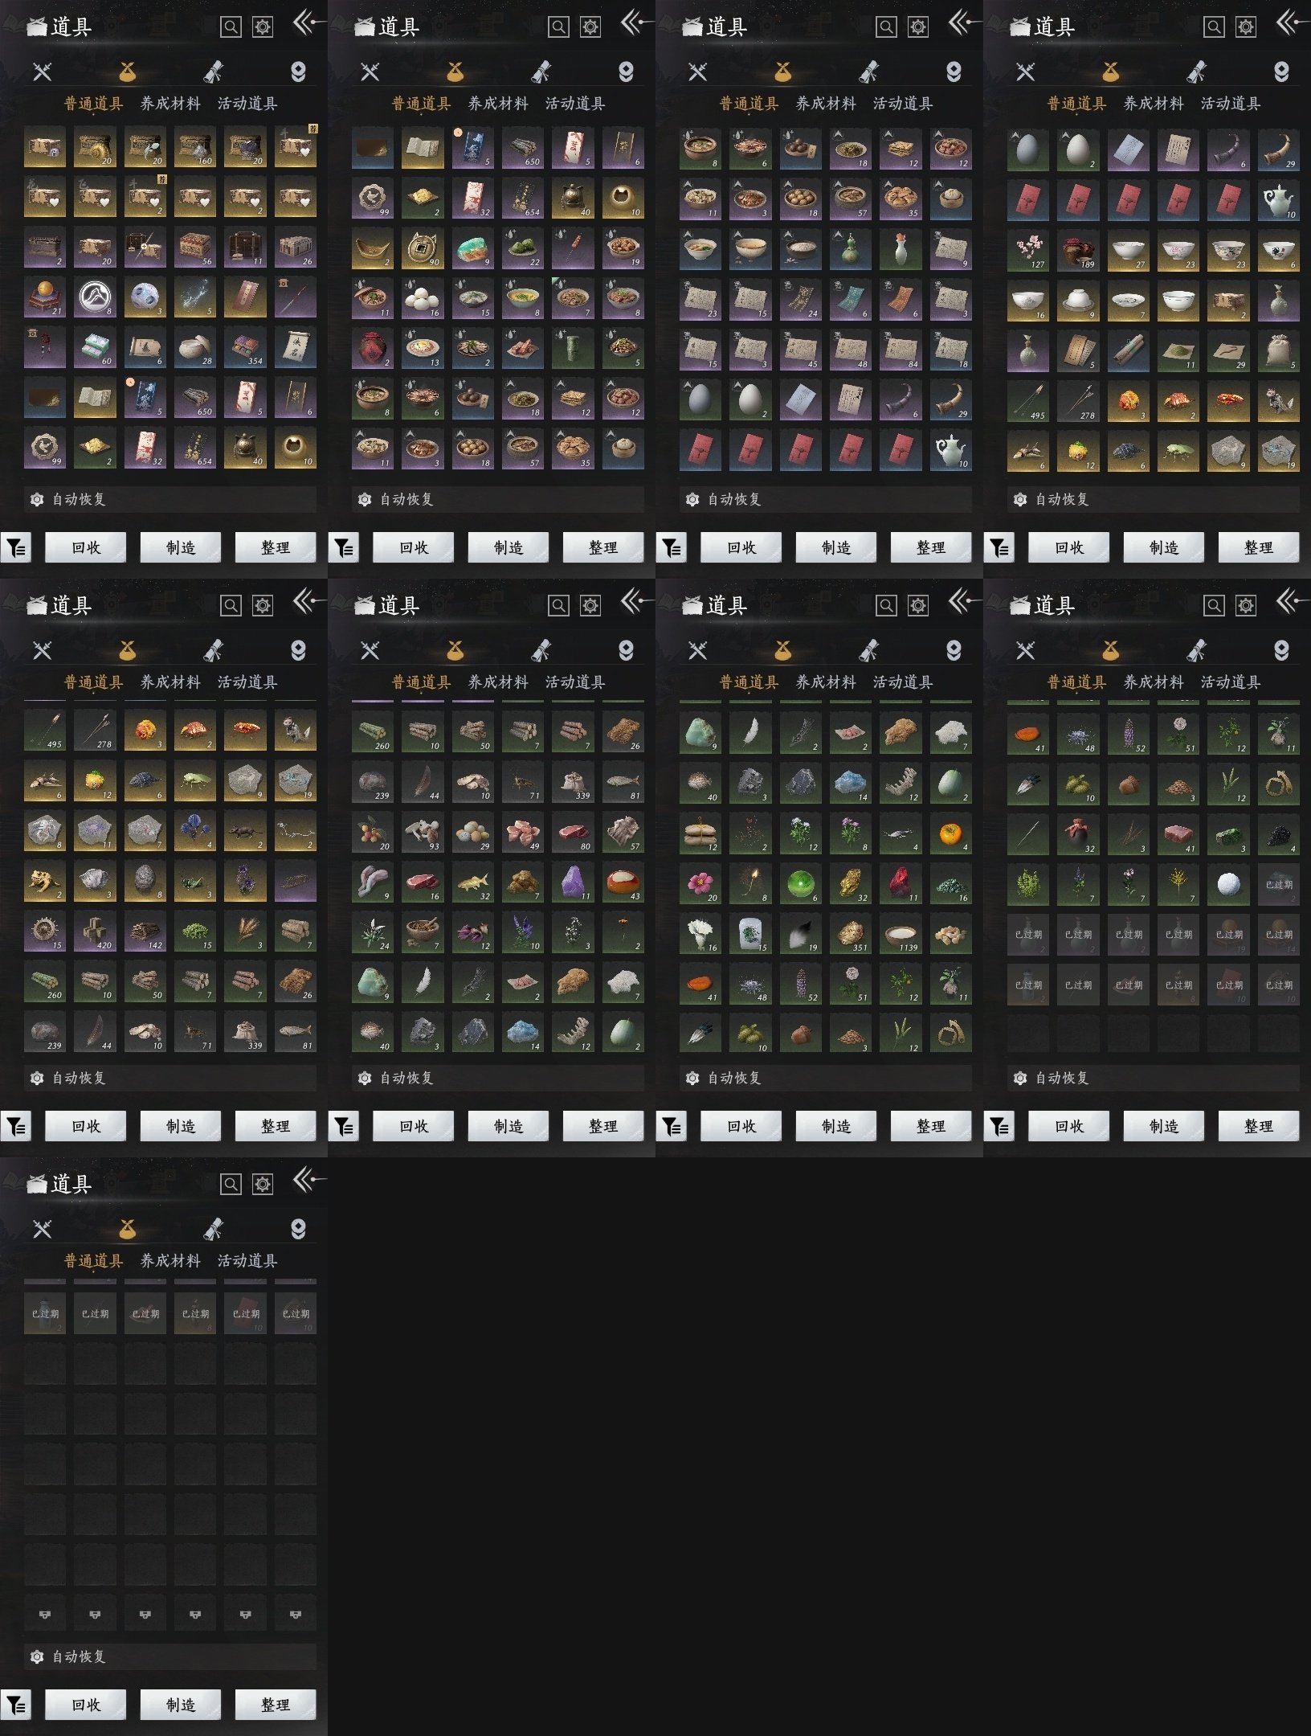This screenshot has height=1736, width=1311.
Task: Click the golden frog item
Action: pyautogui.click(x=44, y=881)
